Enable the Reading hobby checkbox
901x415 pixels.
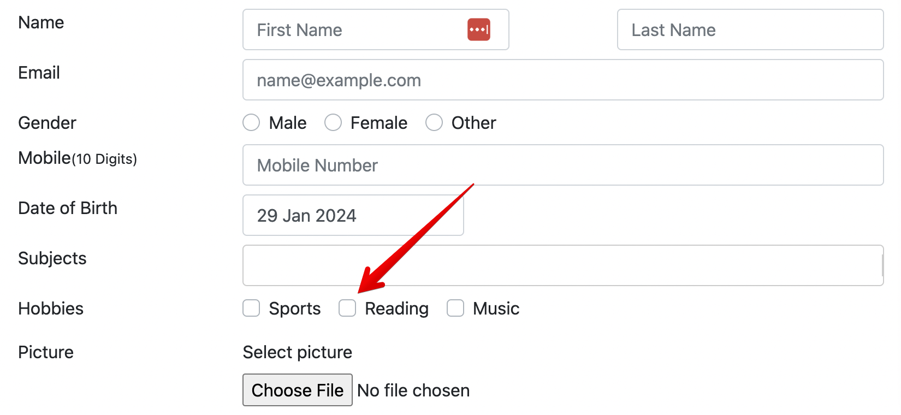click(x=347, y=308)
